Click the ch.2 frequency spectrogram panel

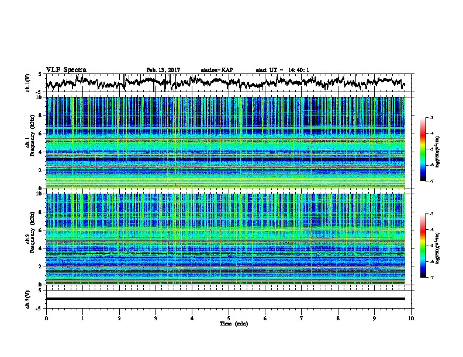coord(226,239)
